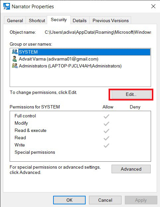Screen dimensions: 160x207
Task: Open the Shortcut tab
Action: 37,21
